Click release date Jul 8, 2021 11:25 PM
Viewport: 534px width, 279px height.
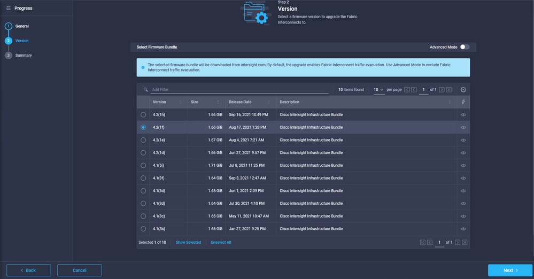(247, 165)
